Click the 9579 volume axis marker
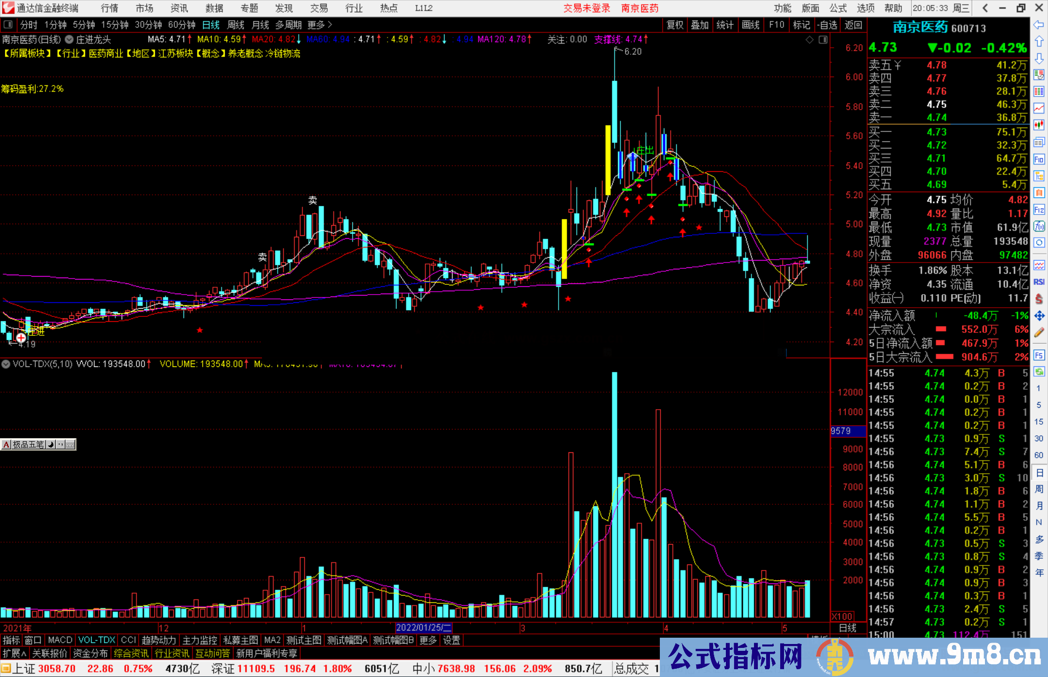 848,430
